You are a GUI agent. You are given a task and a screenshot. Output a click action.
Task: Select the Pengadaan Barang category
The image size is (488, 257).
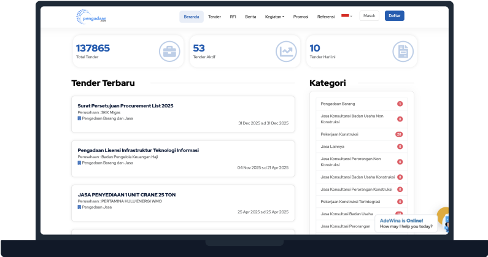click(x=362, y=104)
